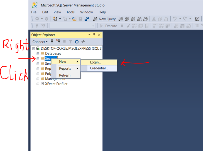The height and width of the screenshot is (151, 203).
Task: Click the Stop icon in Object Explorer toolbar
Action: [64, 42]
